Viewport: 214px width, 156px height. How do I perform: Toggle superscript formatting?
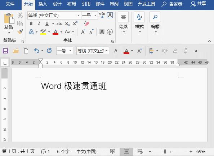pos(75,23)
